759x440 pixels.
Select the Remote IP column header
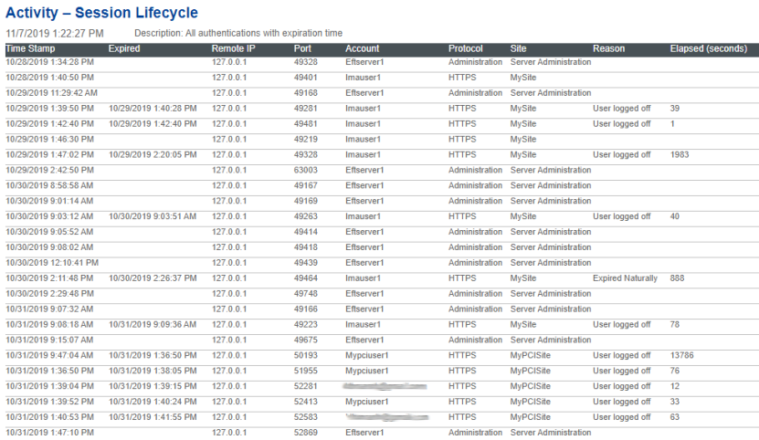232,48
